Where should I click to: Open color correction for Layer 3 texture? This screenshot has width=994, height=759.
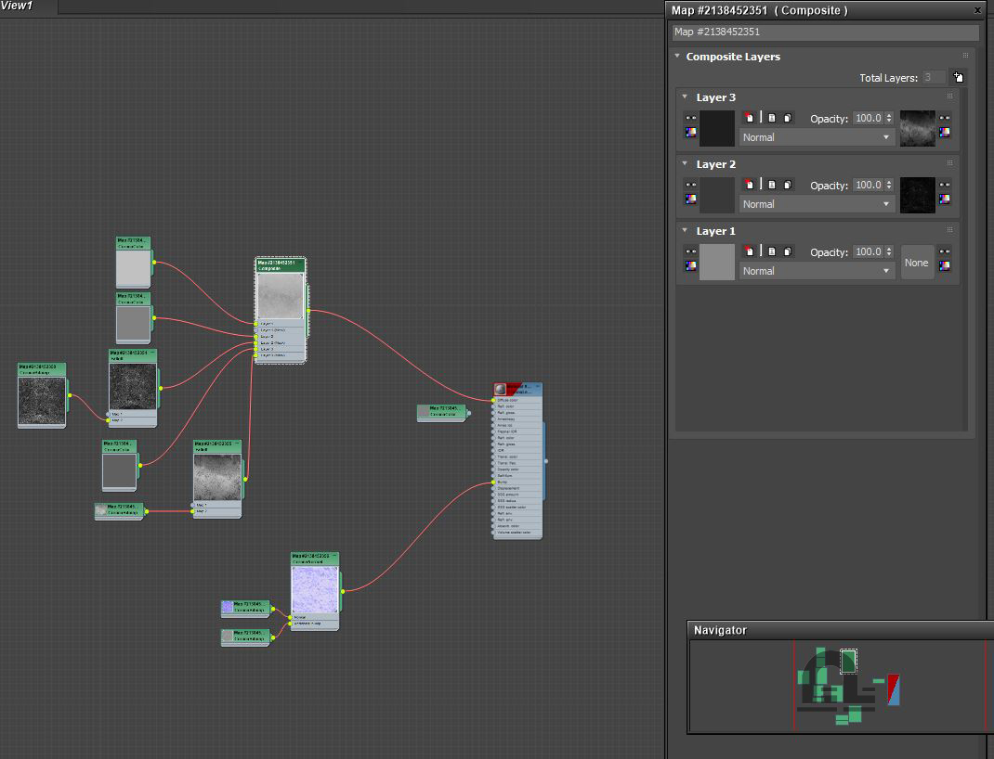tap(690, 133)
